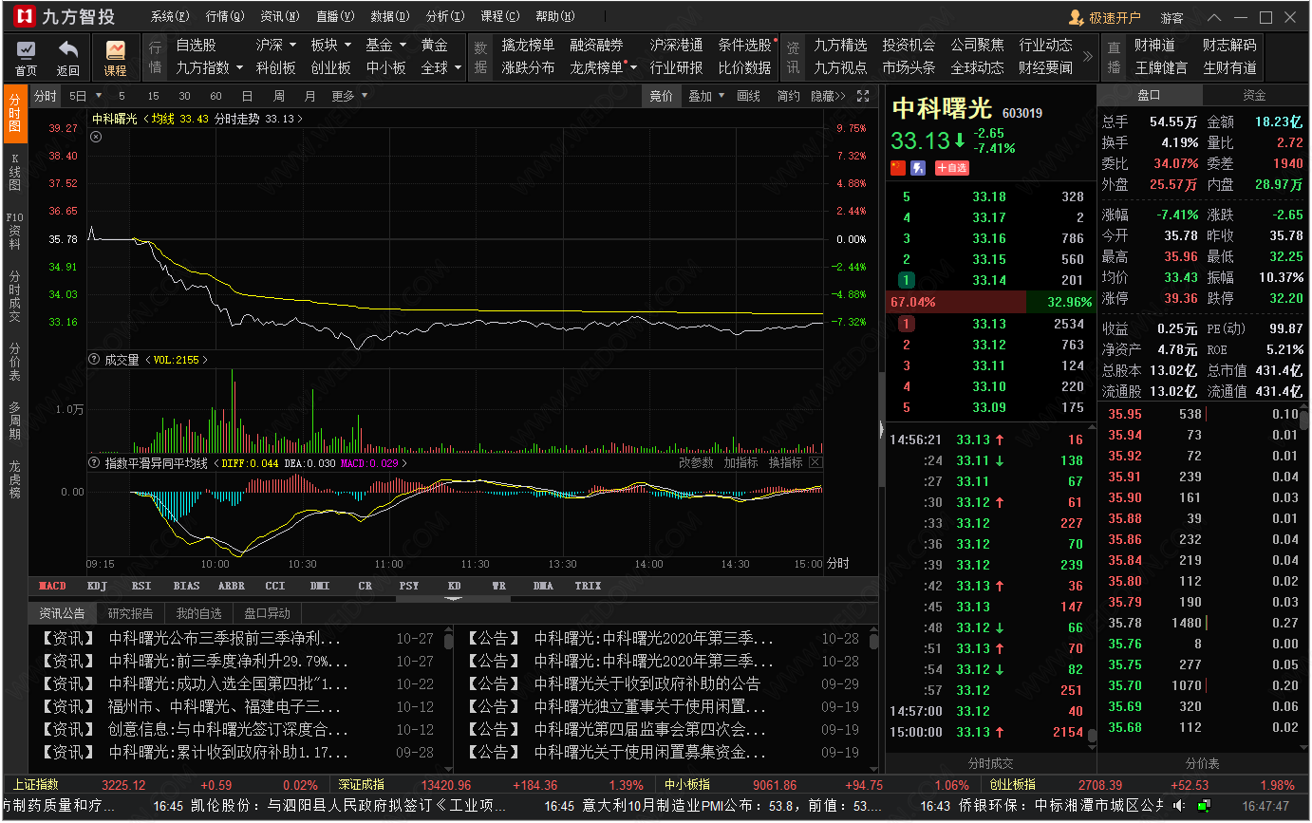The image size is (1312, 823).
Task: Click the purple lightning tag icon
Action: (918, 168)
